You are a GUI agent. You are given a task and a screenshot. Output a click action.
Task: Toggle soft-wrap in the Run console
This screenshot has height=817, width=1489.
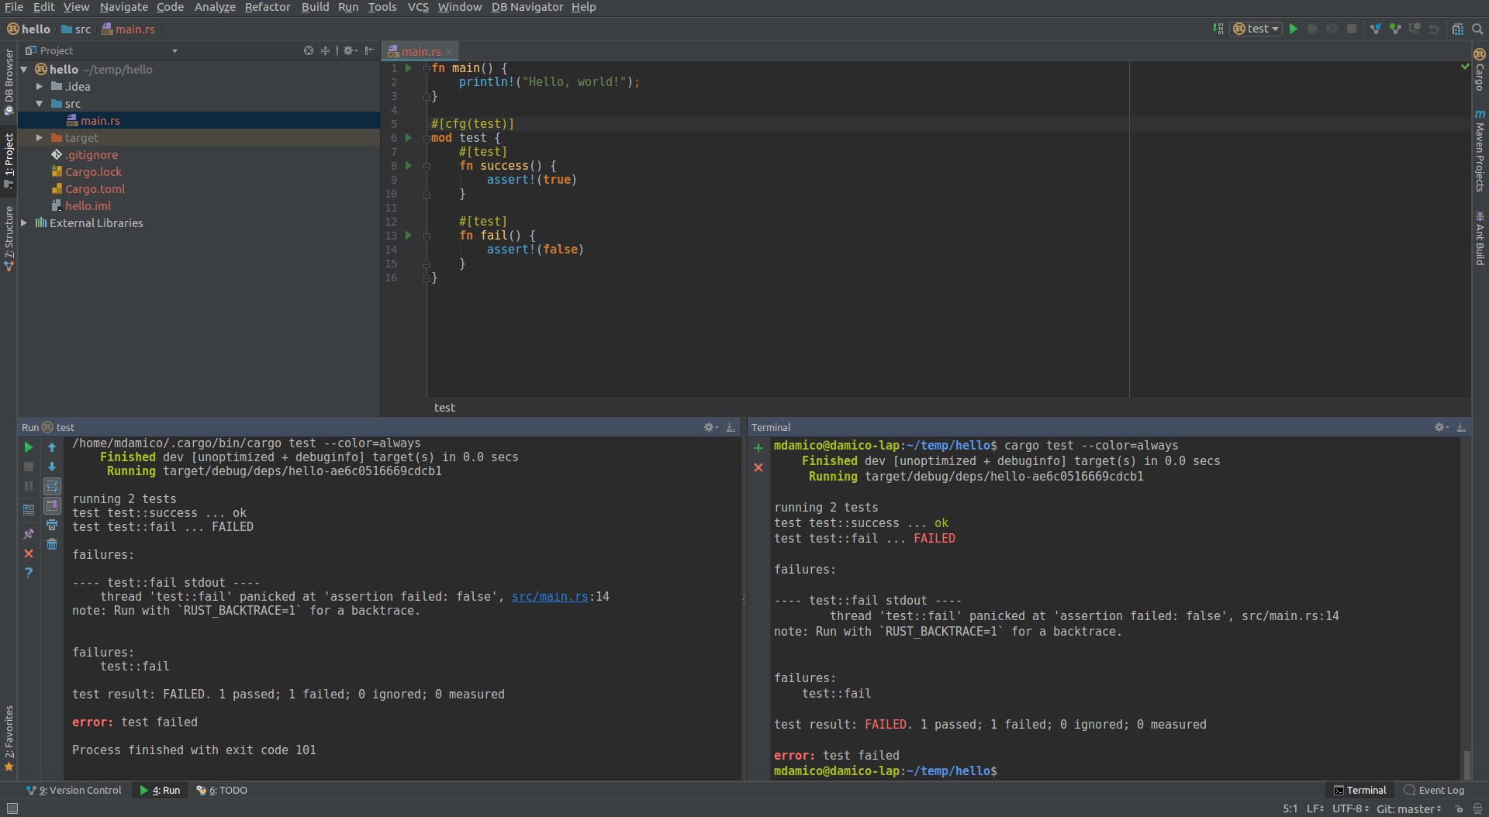click(52, 486)
